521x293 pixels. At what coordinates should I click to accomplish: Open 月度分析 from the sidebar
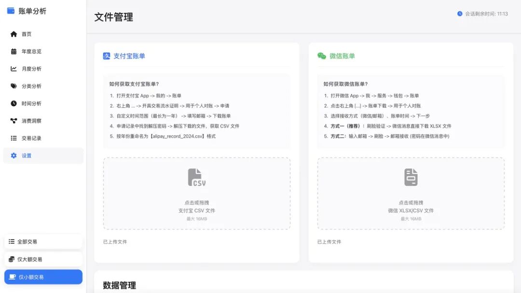tap(43, 69)
